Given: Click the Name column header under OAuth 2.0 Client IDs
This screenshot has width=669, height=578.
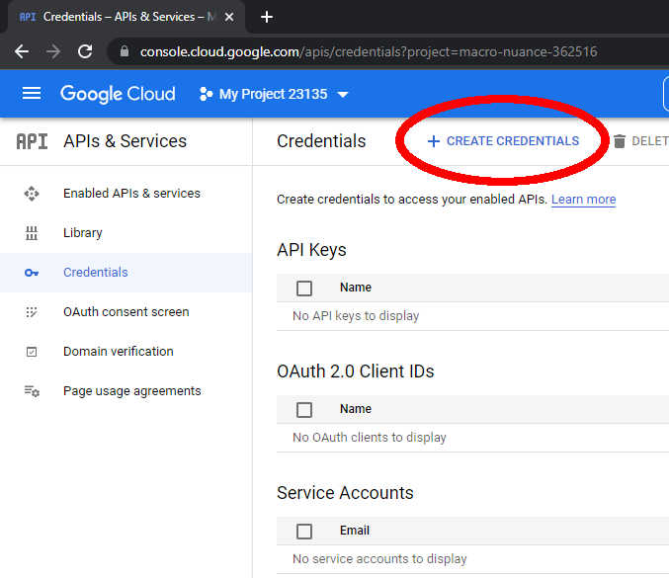Looking at the screenshot, I should [x=356, y=409].
